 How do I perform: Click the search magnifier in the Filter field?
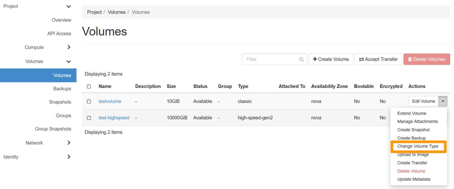(301, 59)
